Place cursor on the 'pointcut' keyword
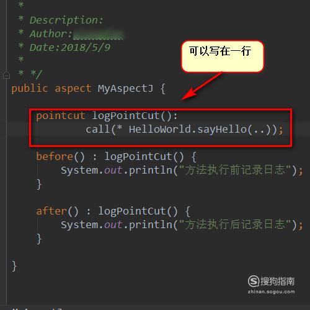This screenshot has width=310, height=310. tap(61, 115)
